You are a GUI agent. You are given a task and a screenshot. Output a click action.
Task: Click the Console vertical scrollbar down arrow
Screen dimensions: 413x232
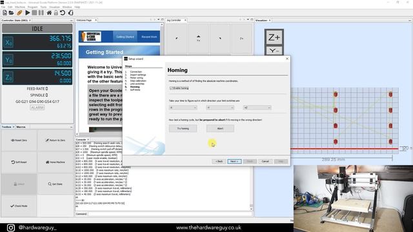(251, 209)
